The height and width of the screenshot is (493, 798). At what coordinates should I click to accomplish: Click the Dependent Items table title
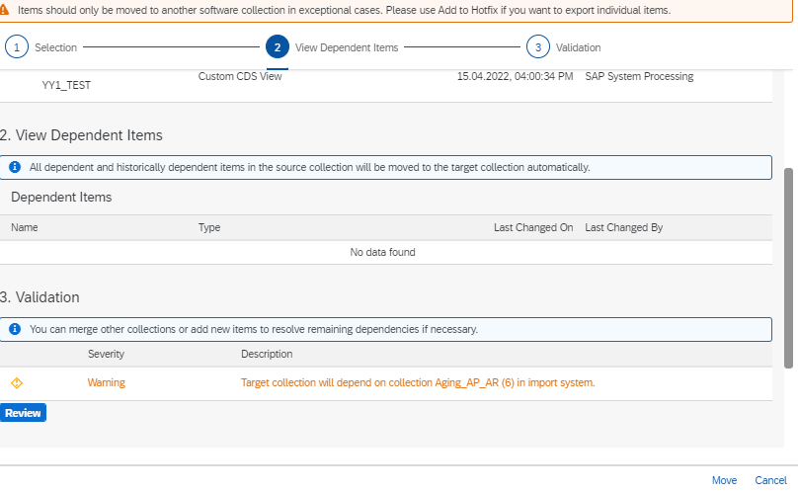pyautogui.click(x=61, y=197)
